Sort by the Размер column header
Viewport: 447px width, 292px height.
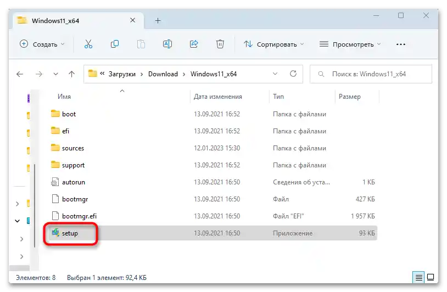[x=349, y=97]
